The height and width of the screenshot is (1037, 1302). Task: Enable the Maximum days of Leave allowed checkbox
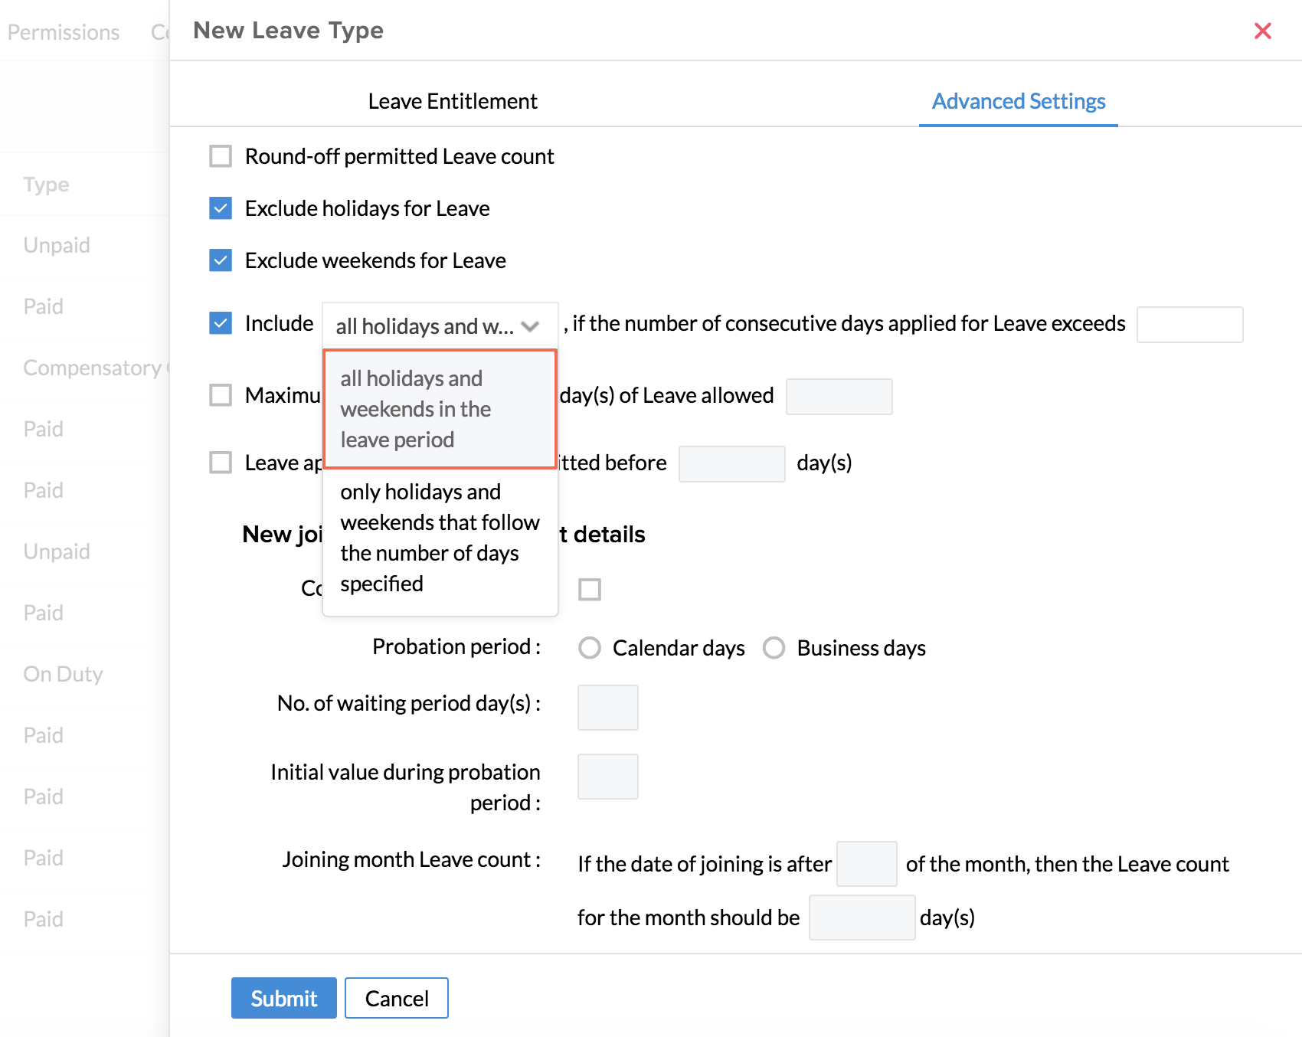[221, 395]
